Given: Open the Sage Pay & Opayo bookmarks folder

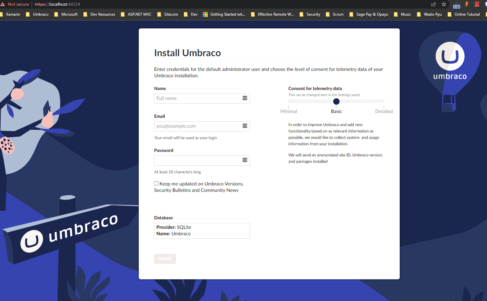Looking at the screenshot, I should [369, 14].
